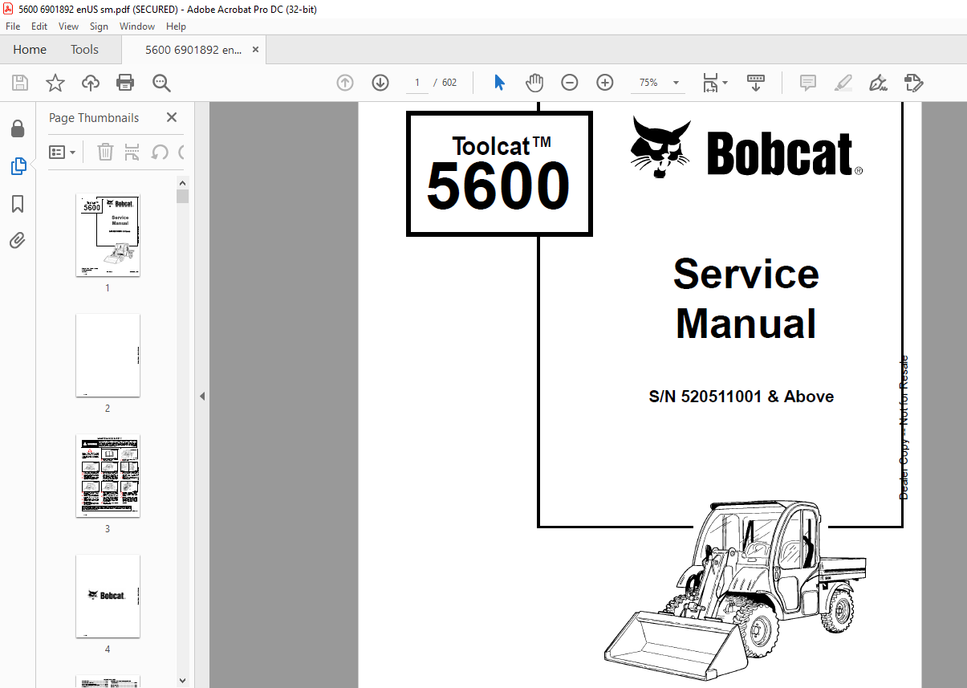Open the find text magnifier

coord(161,83)
